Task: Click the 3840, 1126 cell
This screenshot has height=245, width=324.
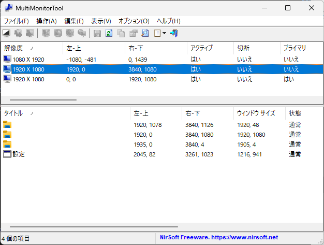Action: point(199,125)
